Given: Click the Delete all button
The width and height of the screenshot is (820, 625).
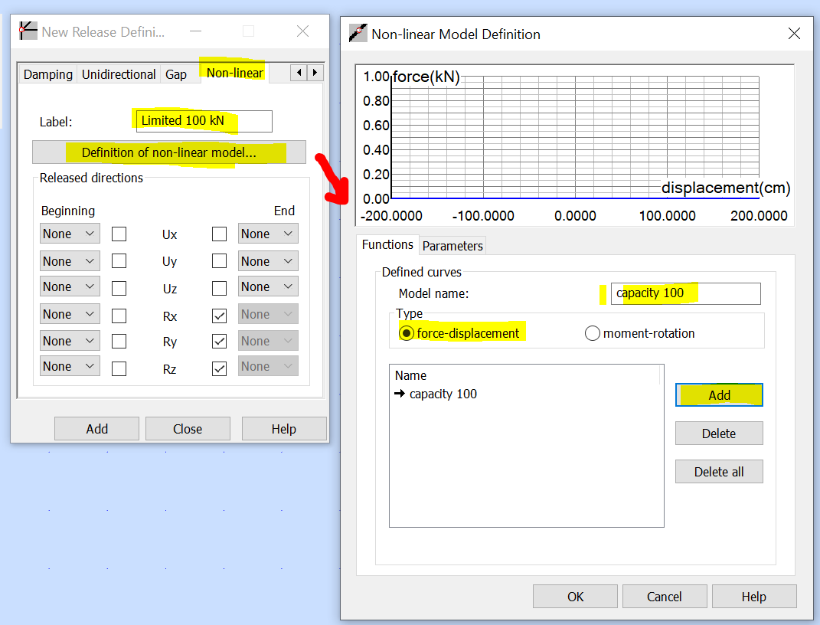Looking at the screenshot, I should click(x=719, y=471).
